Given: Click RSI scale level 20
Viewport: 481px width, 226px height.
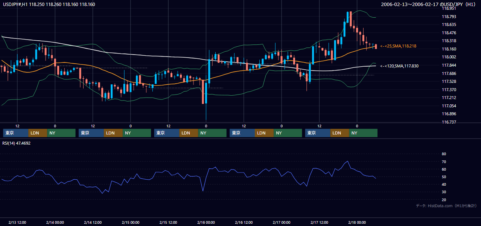Looking at the screenshot, I should [444, 200].
